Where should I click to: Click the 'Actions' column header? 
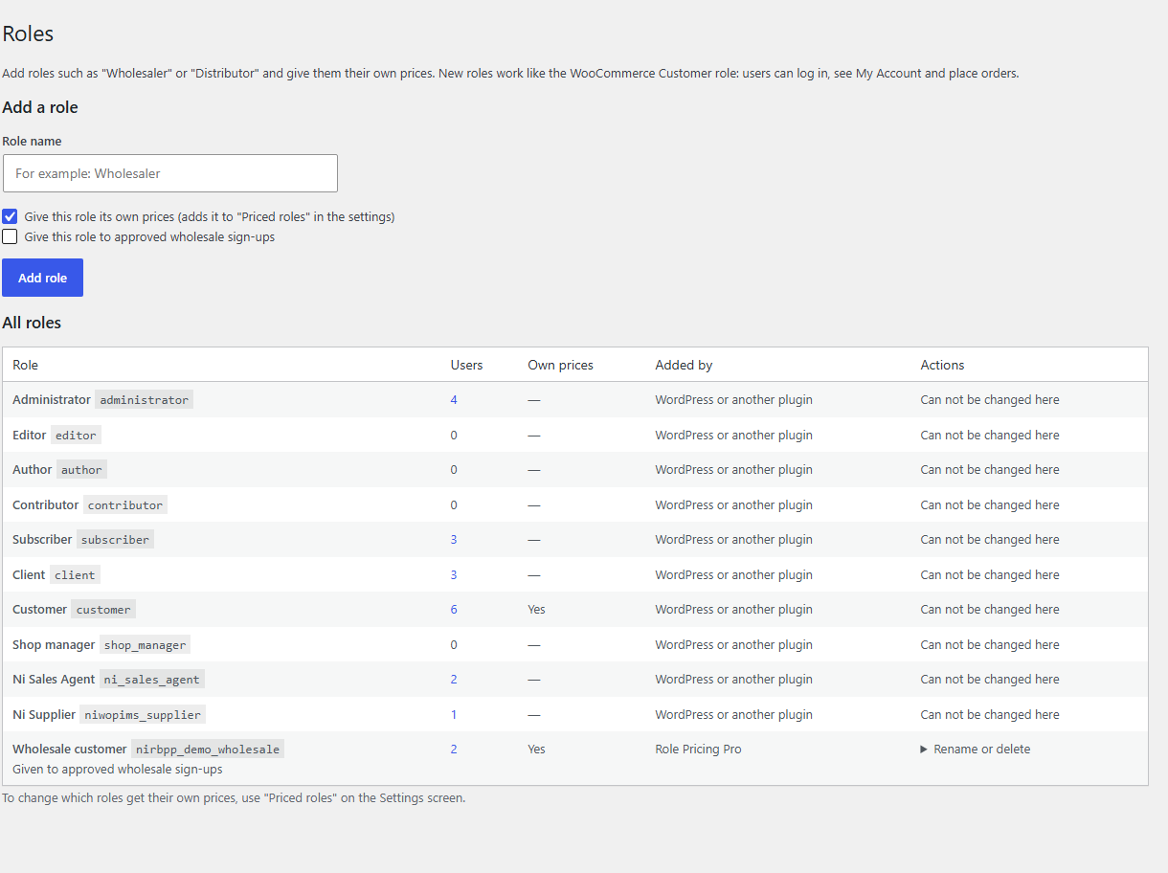(x=942, y=365)
